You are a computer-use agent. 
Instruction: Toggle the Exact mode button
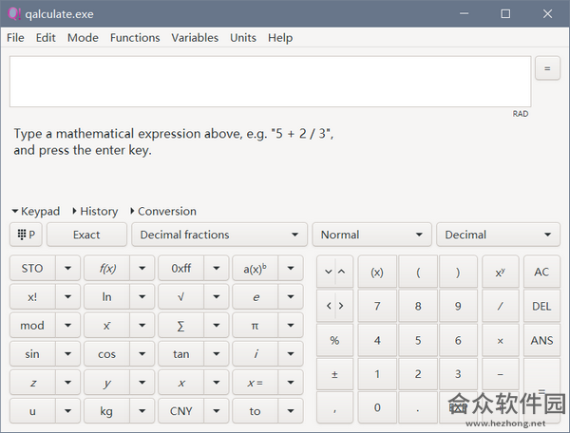click(86, 235)
